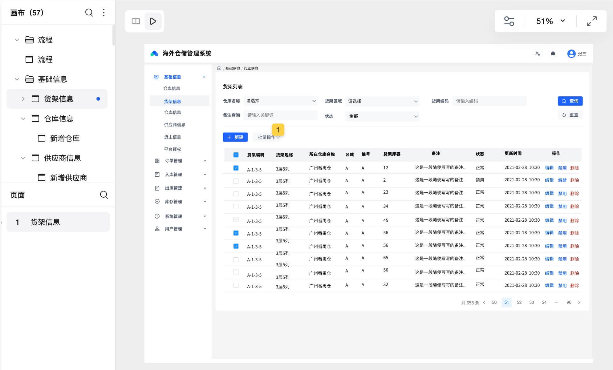
Task: Uncheck the first table row checkbox
Action: point(236,168)
